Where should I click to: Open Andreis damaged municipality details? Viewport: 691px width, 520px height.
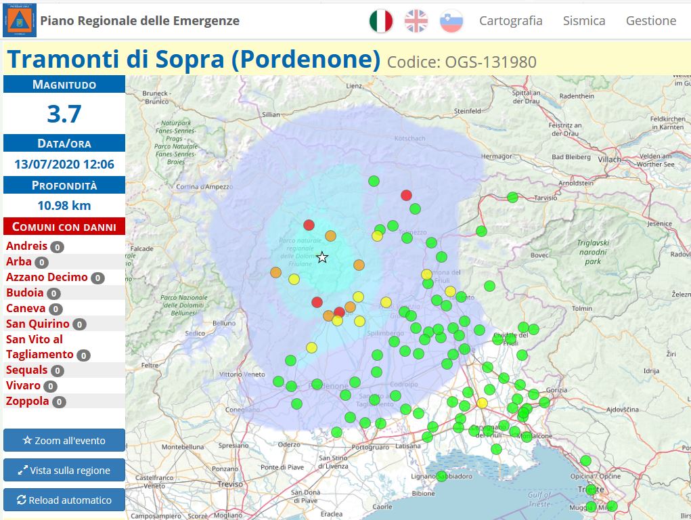26,246
